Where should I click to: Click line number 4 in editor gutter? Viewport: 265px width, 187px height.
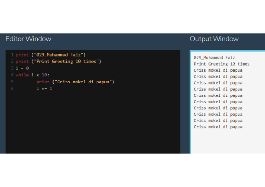coord(12,75)
